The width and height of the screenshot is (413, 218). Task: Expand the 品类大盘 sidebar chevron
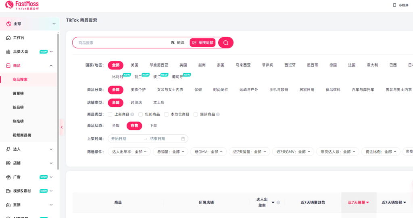pos(51,52)
